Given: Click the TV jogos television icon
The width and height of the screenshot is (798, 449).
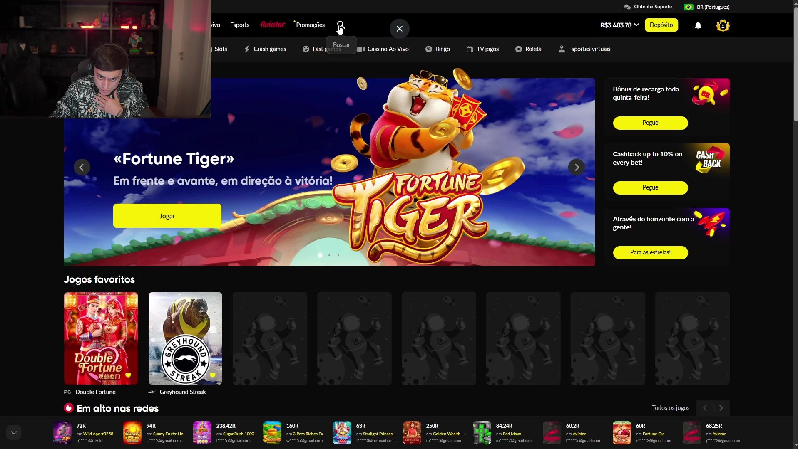Looking at the screenshot, I should (470, 49).
